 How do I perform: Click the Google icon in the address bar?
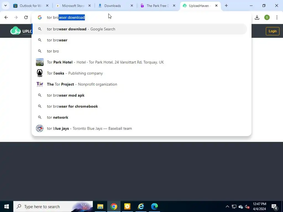[40, 17]
